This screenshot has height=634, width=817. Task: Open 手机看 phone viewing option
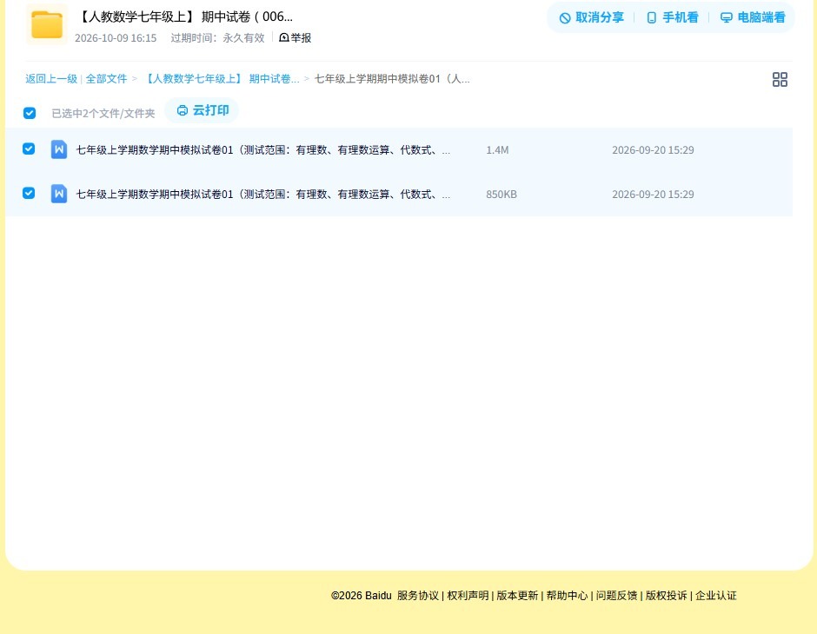(x=672, y=17)
